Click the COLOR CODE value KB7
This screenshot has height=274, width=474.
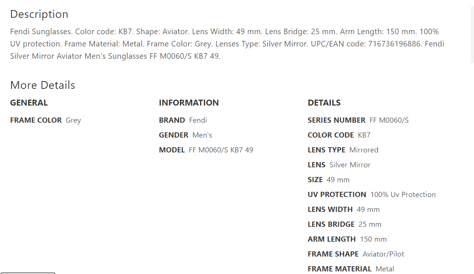point(364,135)
